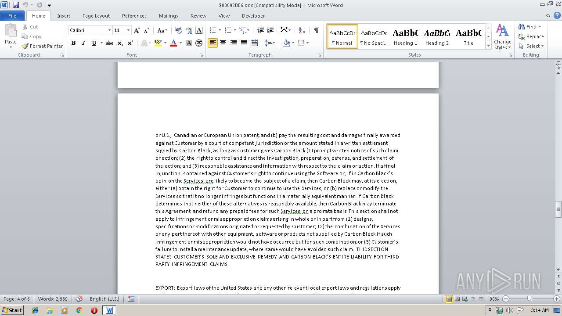Click the Character Shading icon
562x316 pixels.
tap(189, 43)
